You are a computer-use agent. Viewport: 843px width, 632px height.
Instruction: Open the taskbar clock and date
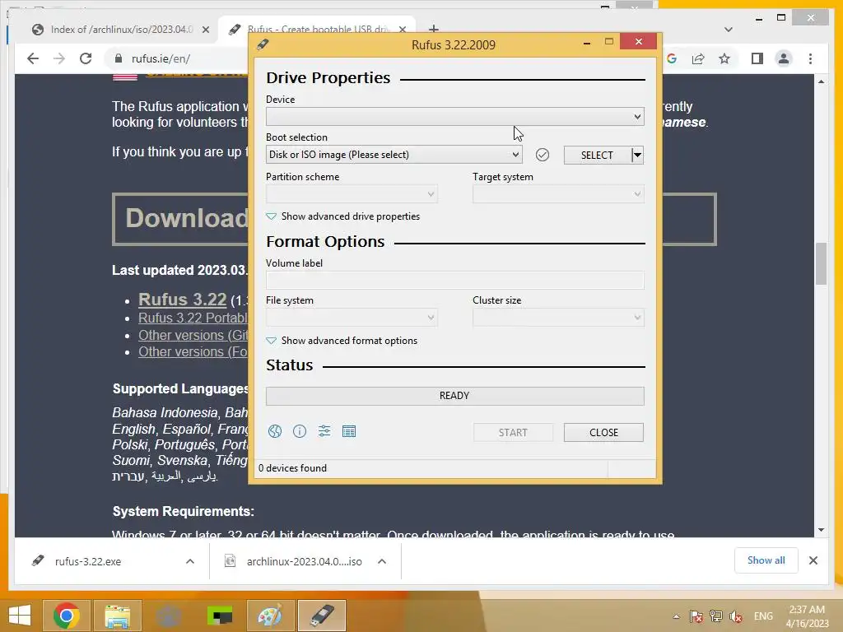(807, 616)
